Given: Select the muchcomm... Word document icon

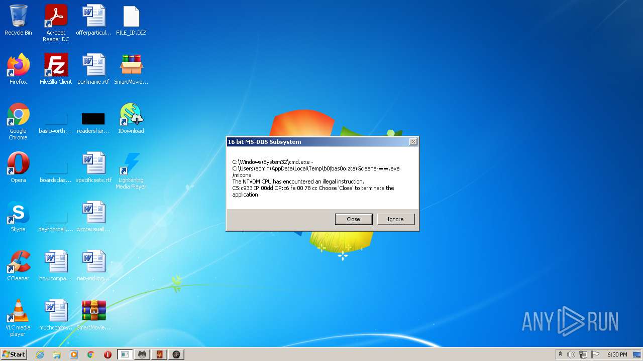Looking at the screenshot, I should 56,315.
